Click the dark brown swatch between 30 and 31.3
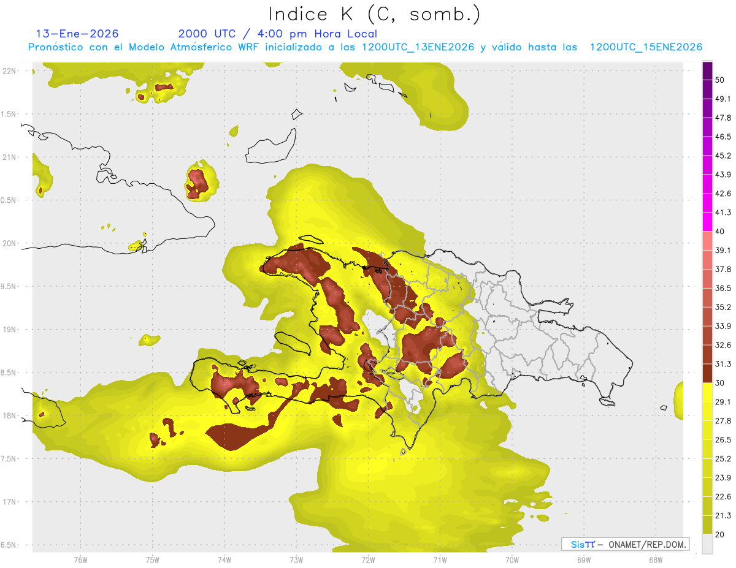Image resolution: width=736 pixels, height=568 pixels. pos(707,373)
